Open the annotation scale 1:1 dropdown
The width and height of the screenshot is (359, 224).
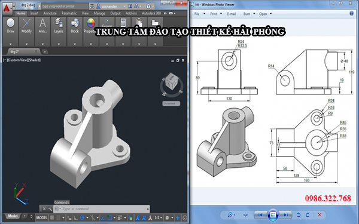[x=159, y=218]
